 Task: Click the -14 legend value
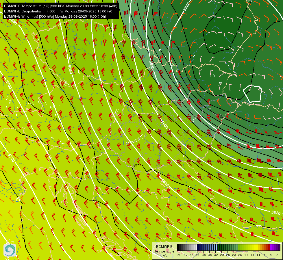point(252,255)
